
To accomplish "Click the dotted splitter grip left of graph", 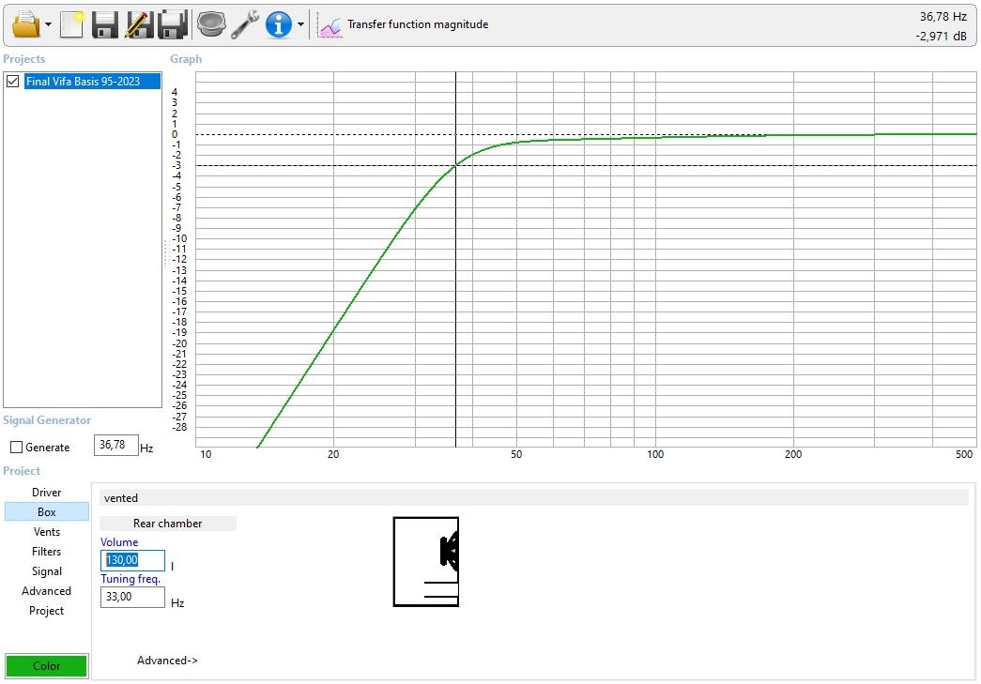I will (x=166, y=253).
